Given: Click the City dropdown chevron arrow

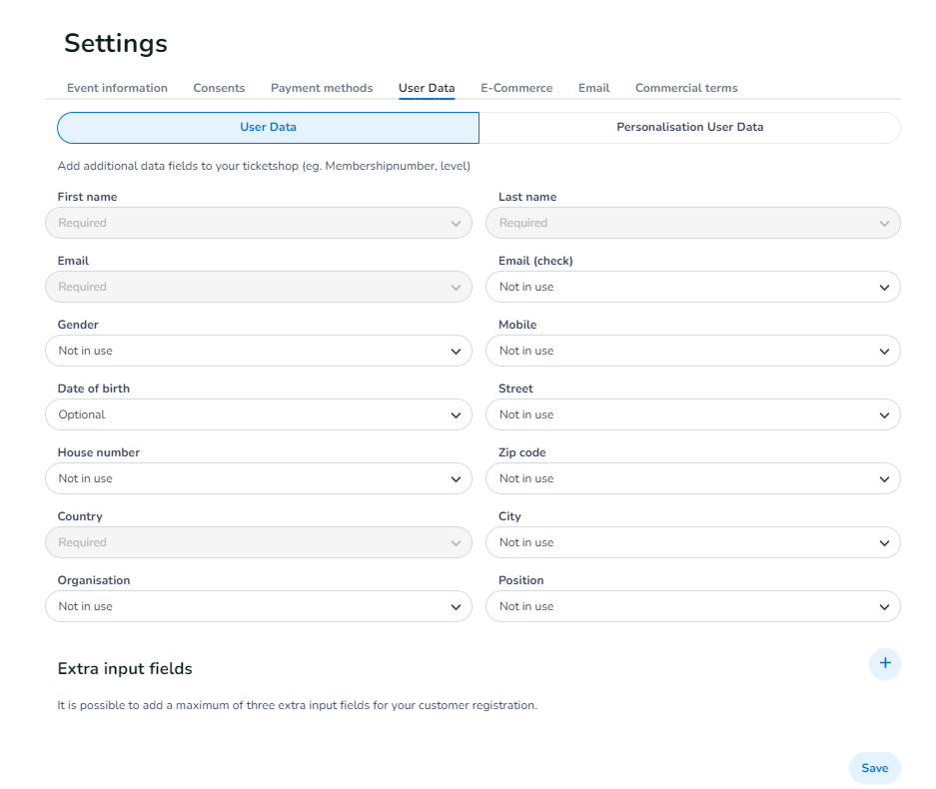Looking at the screenshot, I should (x=884, y=543).
